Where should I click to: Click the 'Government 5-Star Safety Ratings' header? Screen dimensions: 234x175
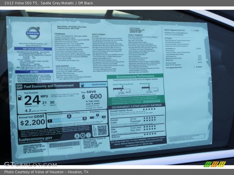137,106
